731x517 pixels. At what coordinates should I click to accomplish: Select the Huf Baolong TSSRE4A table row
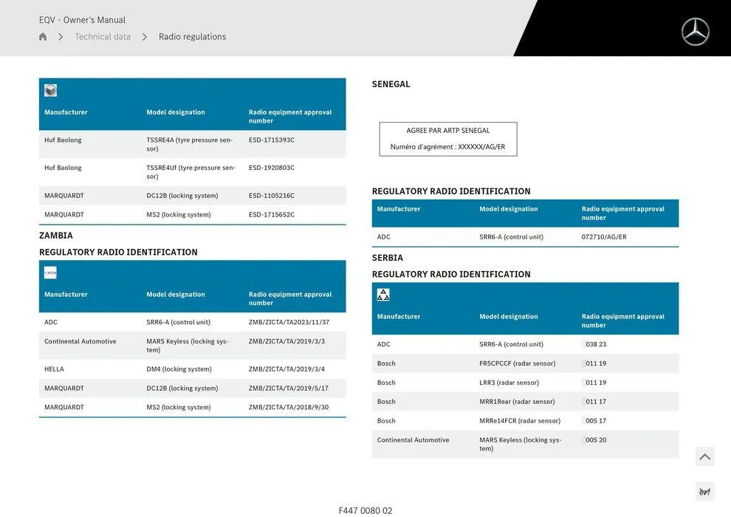(192, 143)
